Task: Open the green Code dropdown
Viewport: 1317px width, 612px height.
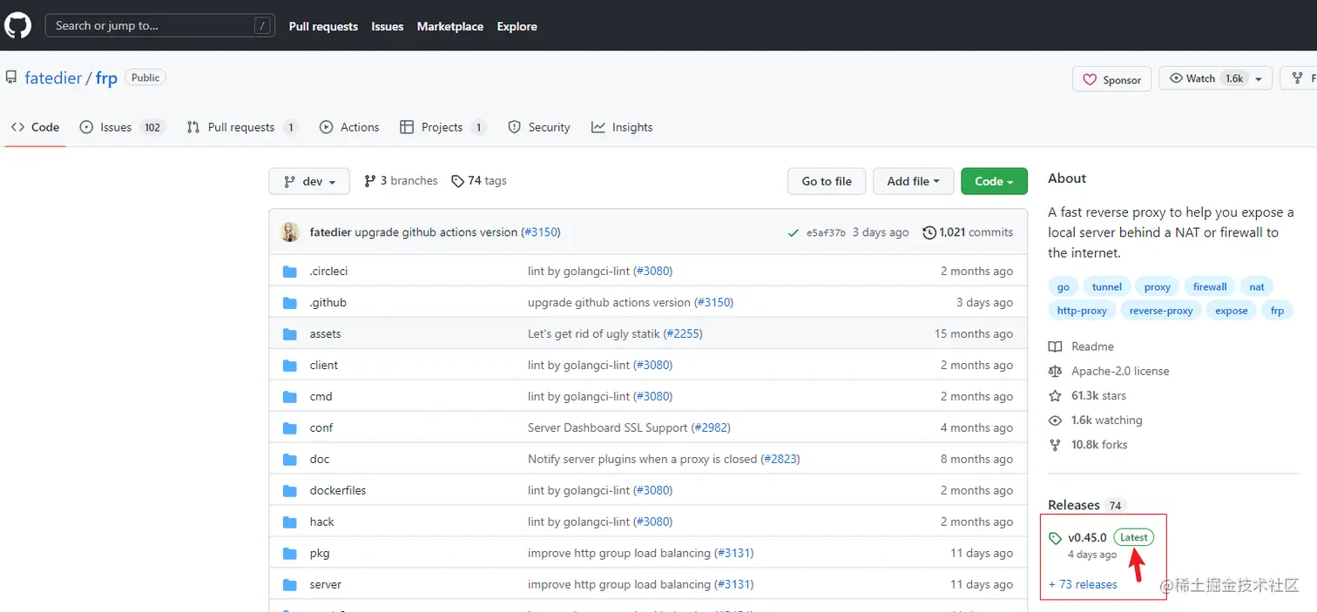Action: 994,181
